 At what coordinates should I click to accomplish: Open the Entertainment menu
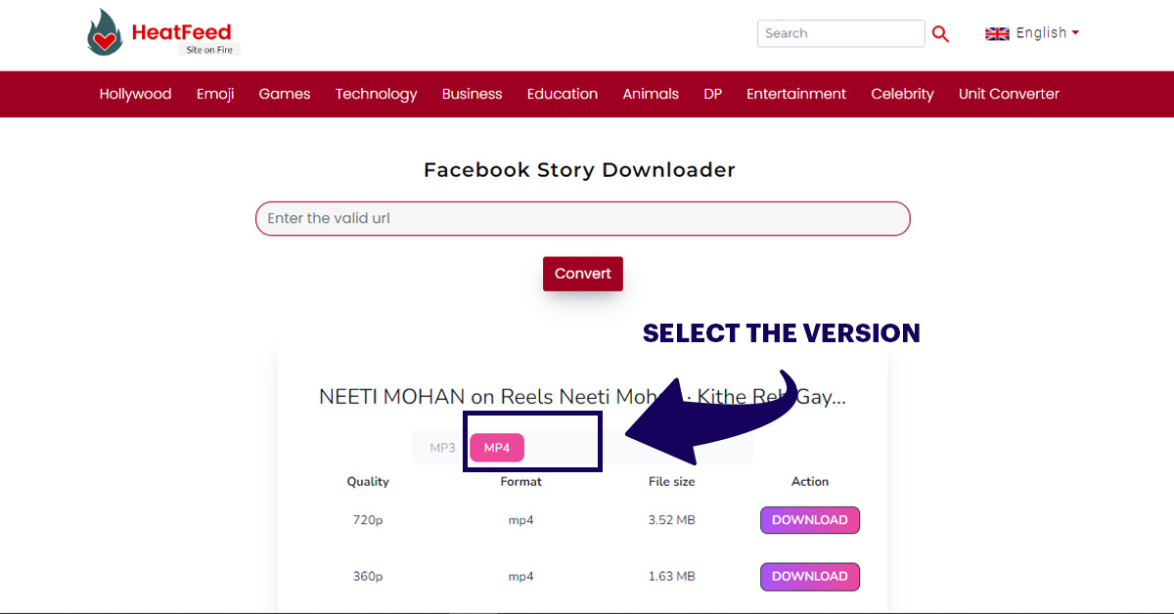click(x=796, y=94)
